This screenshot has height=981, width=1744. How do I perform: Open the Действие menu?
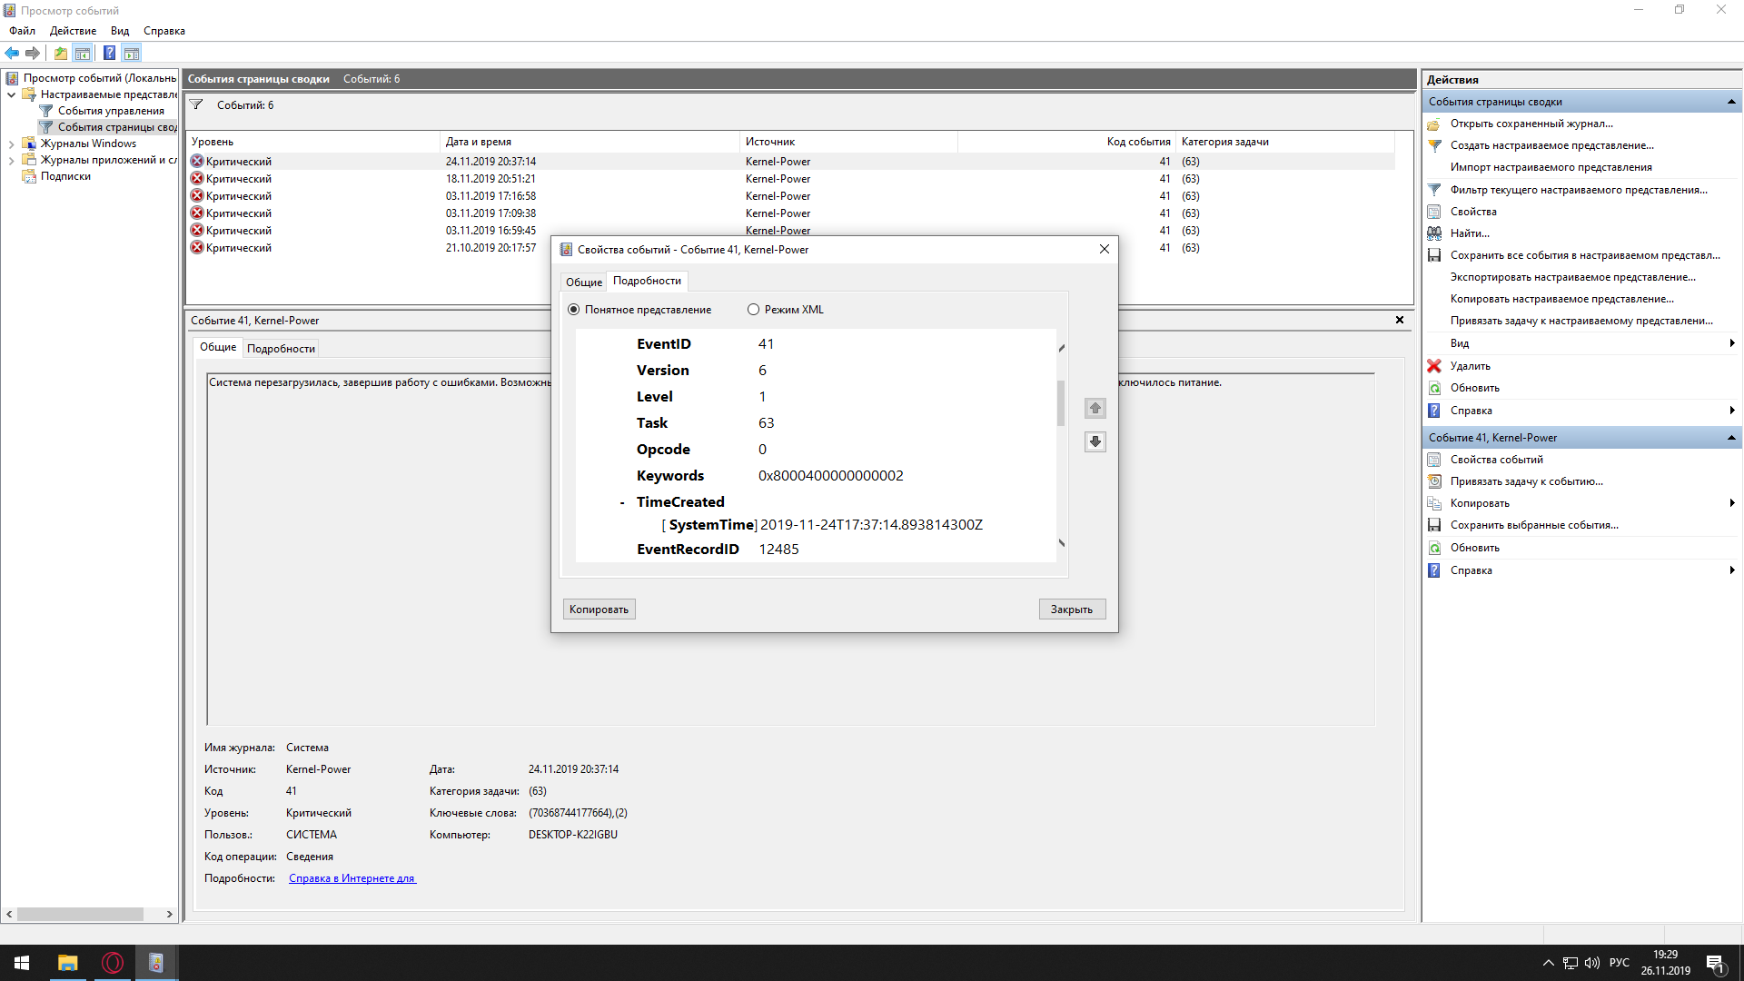[73, 31]
